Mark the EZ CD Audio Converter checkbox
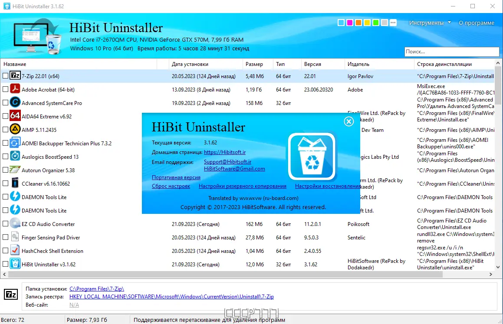The height and width of the screenshot is (324, 503). (x=6, y=224)
